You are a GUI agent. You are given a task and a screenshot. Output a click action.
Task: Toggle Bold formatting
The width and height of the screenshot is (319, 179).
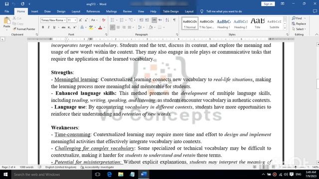(x=43, y=27)
